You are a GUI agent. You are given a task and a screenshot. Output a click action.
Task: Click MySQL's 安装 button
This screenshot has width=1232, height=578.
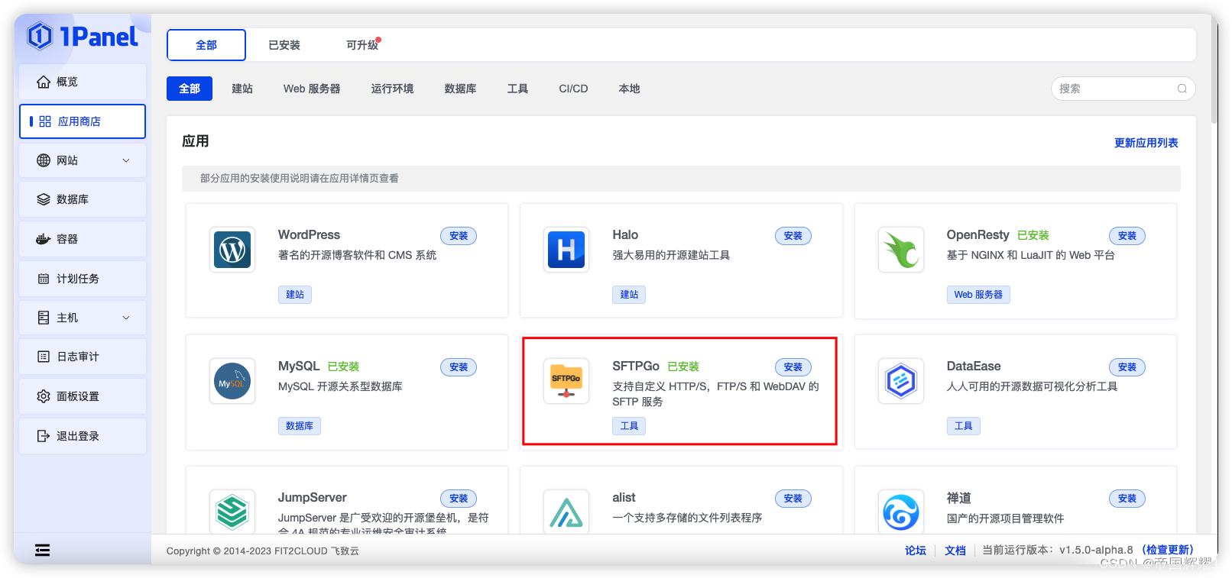pyautogui.click(x=459, y=367)
